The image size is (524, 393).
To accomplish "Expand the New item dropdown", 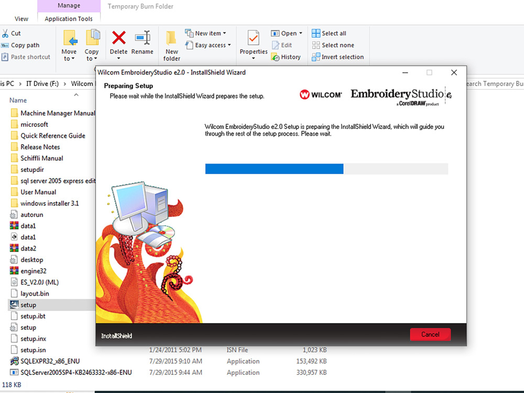I will point(206,33).
